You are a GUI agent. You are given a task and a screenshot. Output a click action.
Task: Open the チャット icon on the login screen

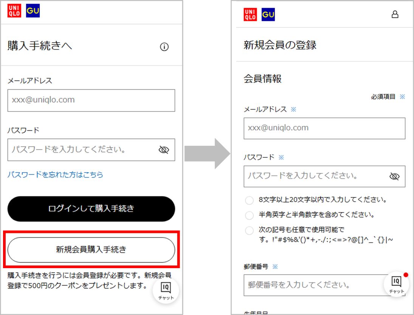pyautogui.click(x=166, y=290)
